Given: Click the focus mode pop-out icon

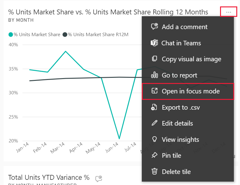Looking at the screenshot, I should [x=154, y=91].
